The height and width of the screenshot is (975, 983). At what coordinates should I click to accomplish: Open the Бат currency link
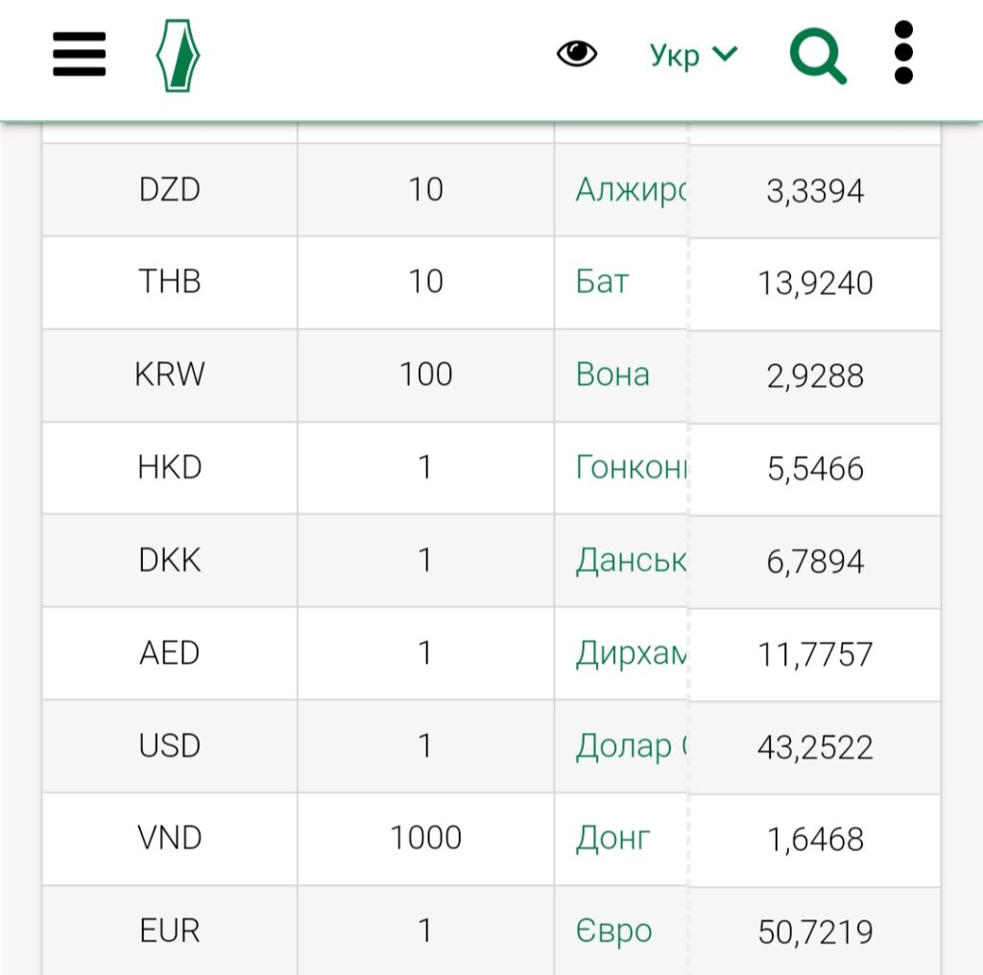603,282
